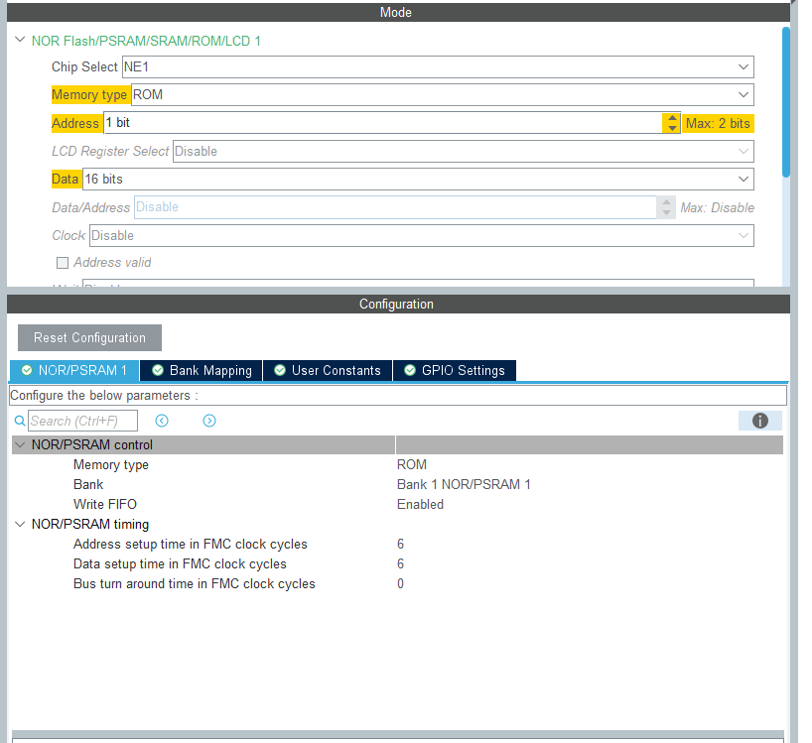Click the Write FIFO value Enabled
The width and height of the screenshot is (812, 743).
pyautogui.click(x=420, y=505)
